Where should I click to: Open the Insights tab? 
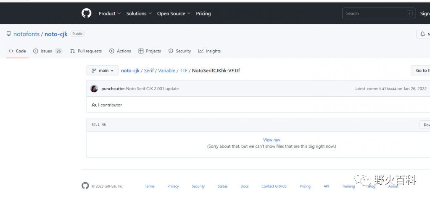click(209, 51)
